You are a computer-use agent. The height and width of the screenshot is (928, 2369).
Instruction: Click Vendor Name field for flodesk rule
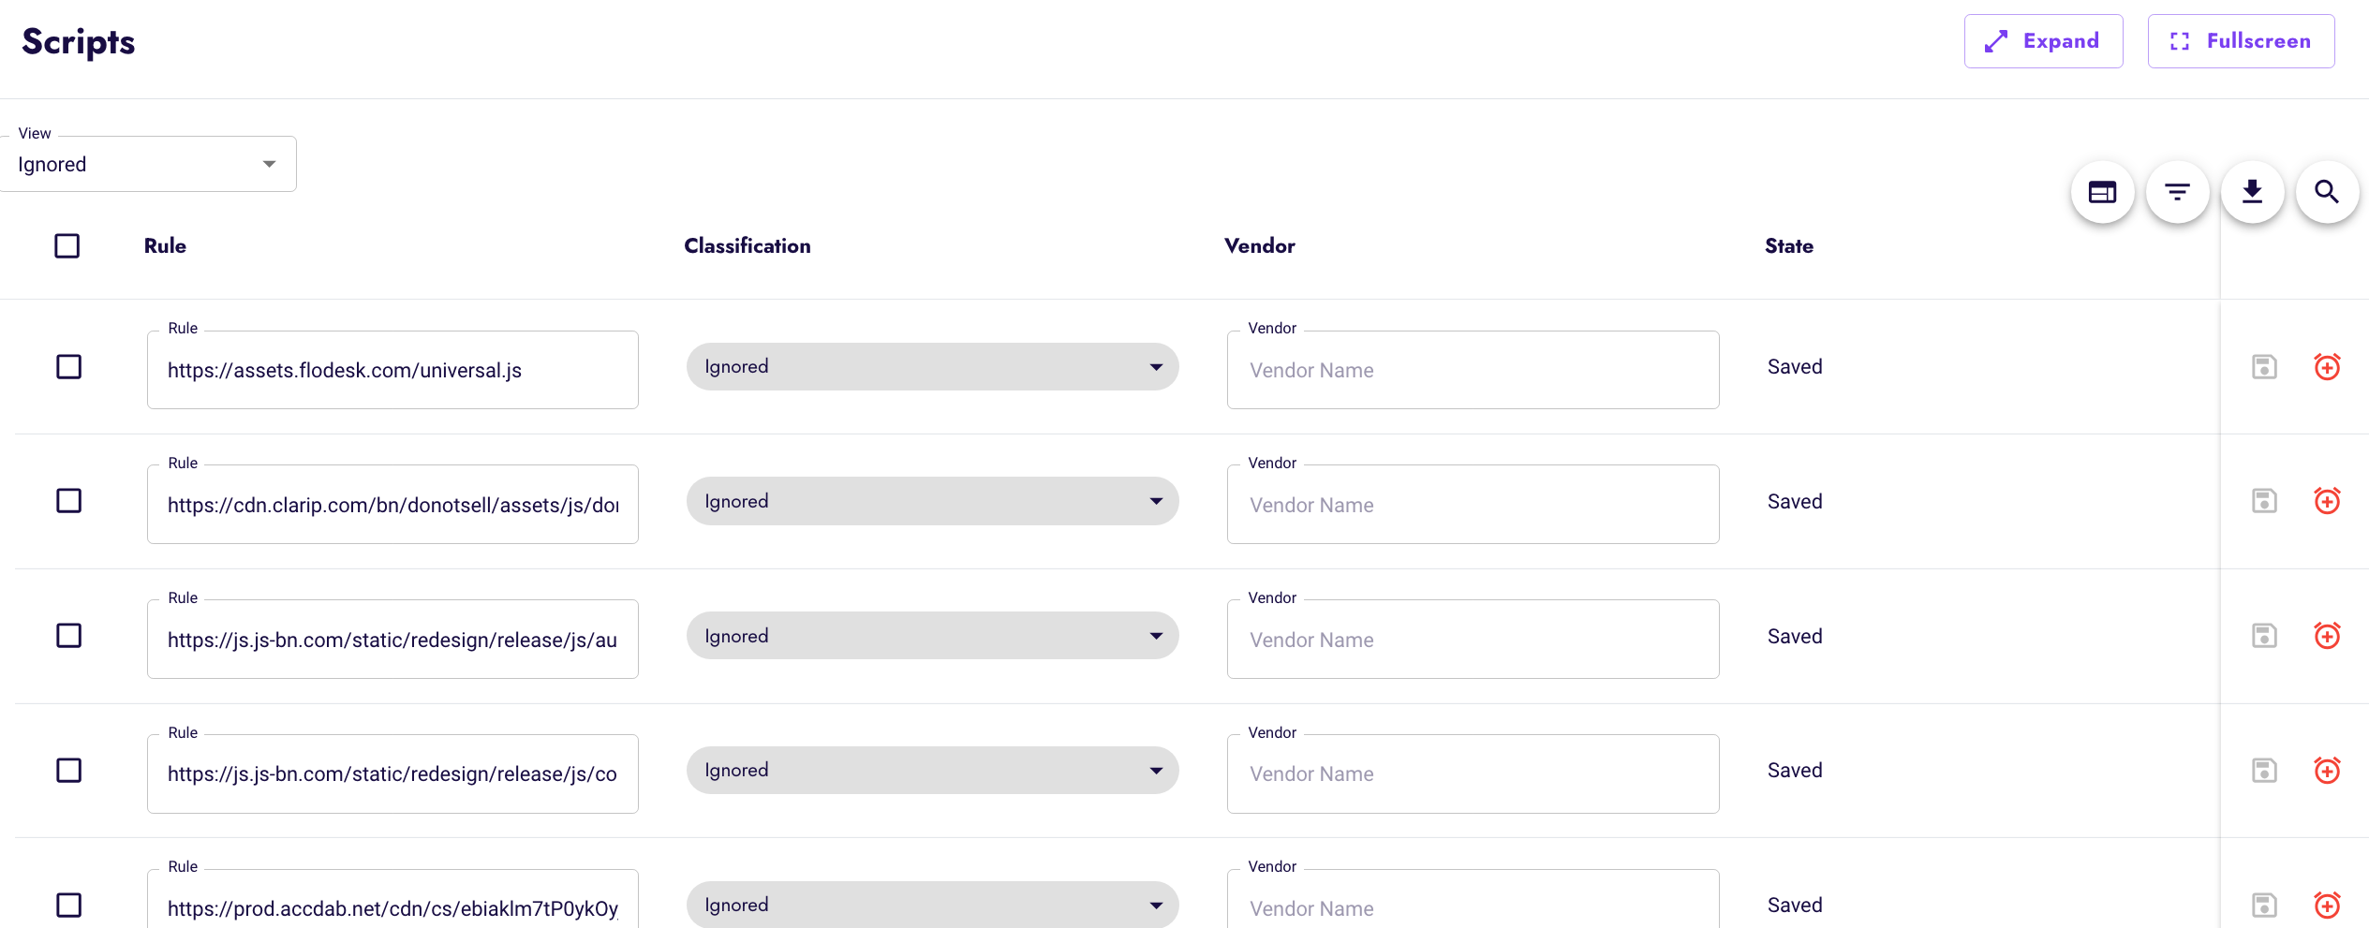(x=1473, y=371)
